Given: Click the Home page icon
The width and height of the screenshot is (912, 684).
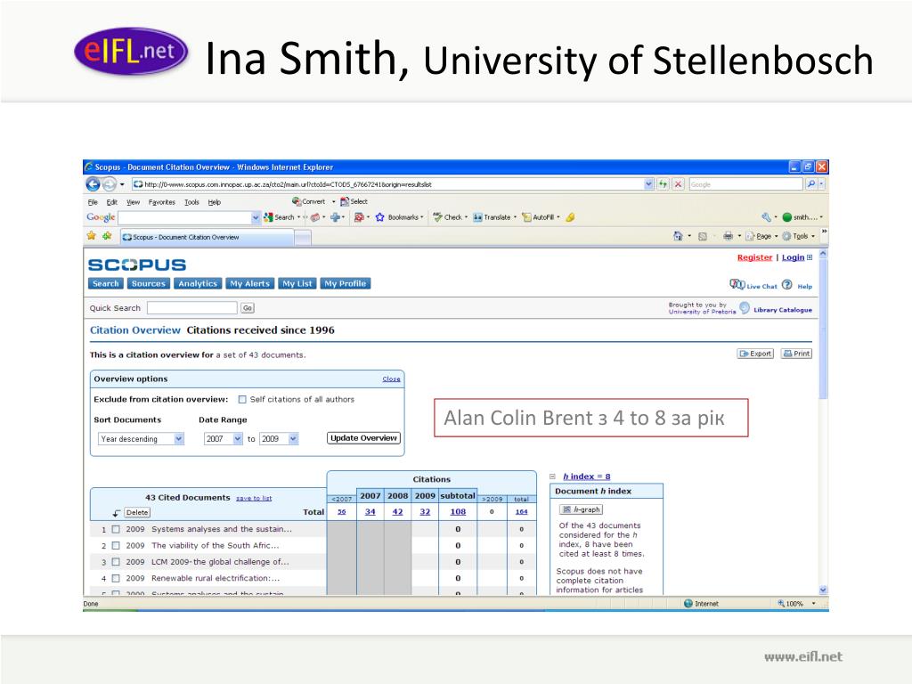Looking at the screenshot, I should click(x=678, y=236).
